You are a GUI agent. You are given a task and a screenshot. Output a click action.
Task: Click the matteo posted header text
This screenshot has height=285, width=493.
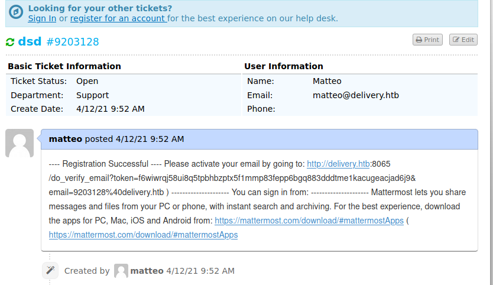pyautogui.click(x=116, y=139)
